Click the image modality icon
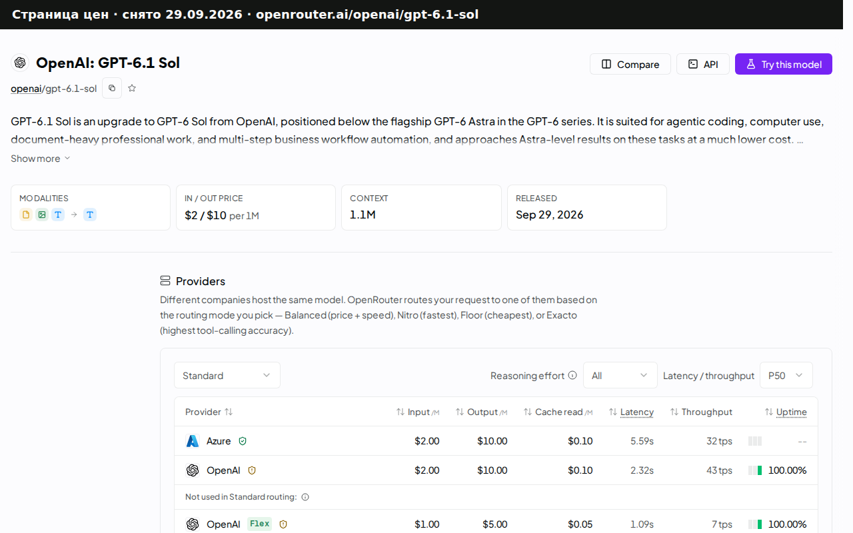 (x=42, y=215)
